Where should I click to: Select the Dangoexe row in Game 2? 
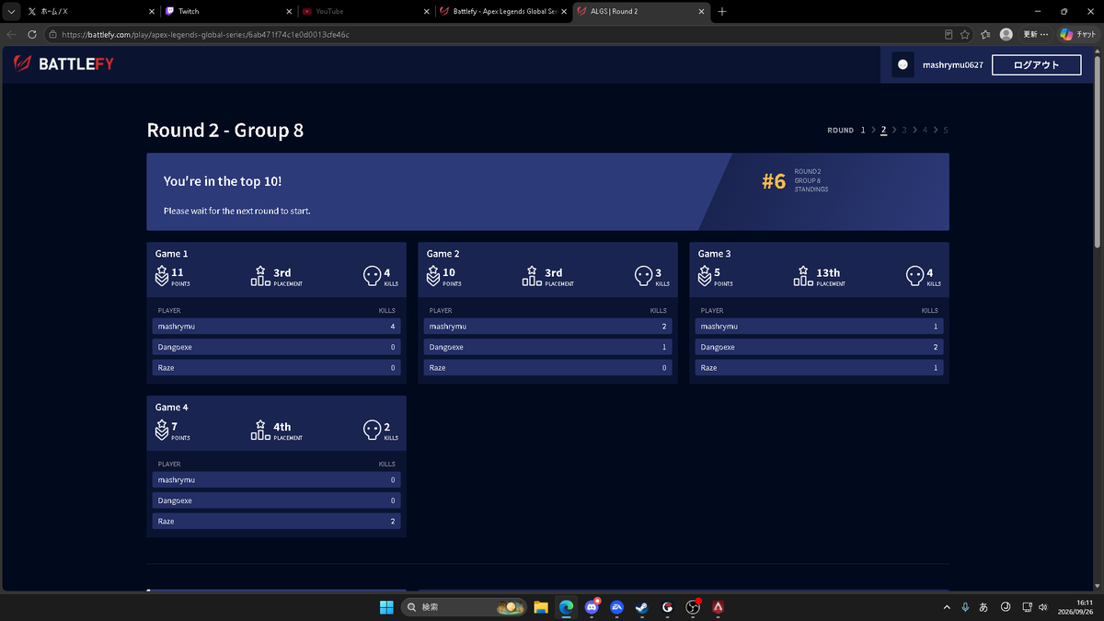(547, 347)
